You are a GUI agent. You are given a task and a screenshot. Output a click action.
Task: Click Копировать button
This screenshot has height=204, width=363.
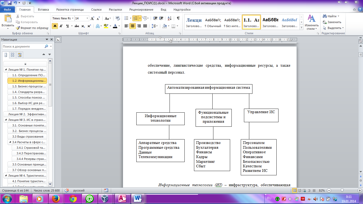click(x=27, y=22)
